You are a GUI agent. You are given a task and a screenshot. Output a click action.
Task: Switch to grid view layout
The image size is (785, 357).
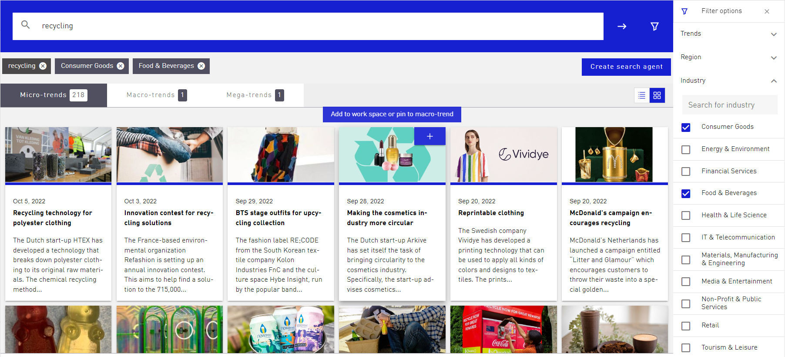point(657,95)
